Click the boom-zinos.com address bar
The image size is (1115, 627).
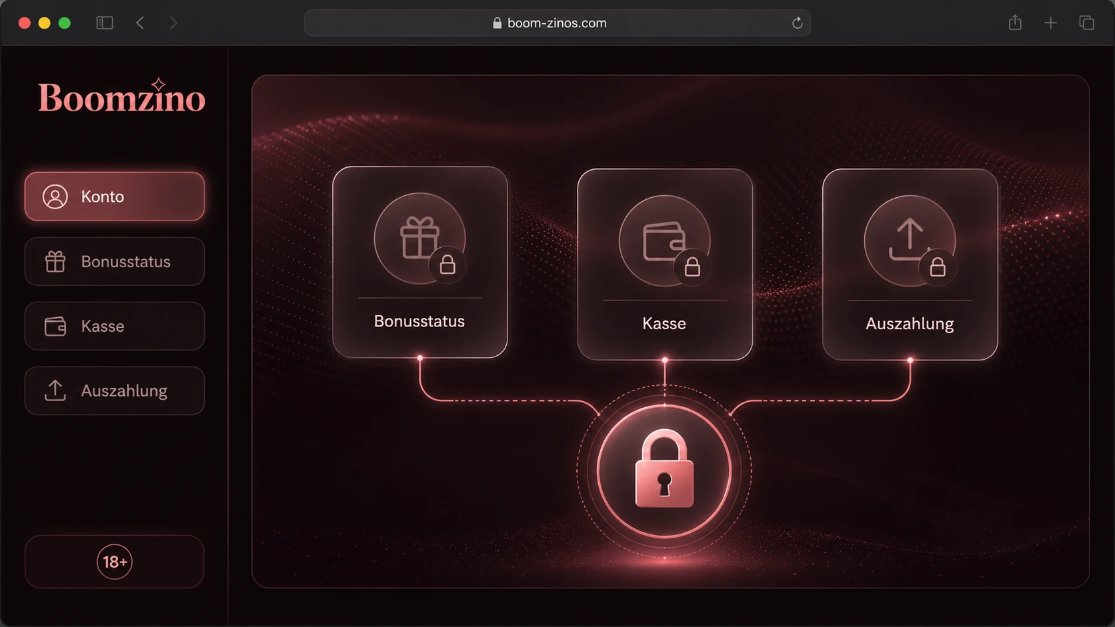coord(557,23)
